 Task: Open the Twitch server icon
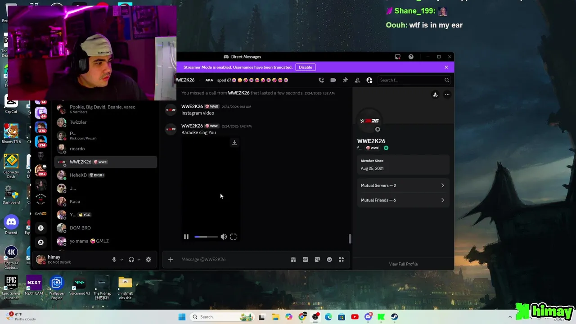pos(41,112)
